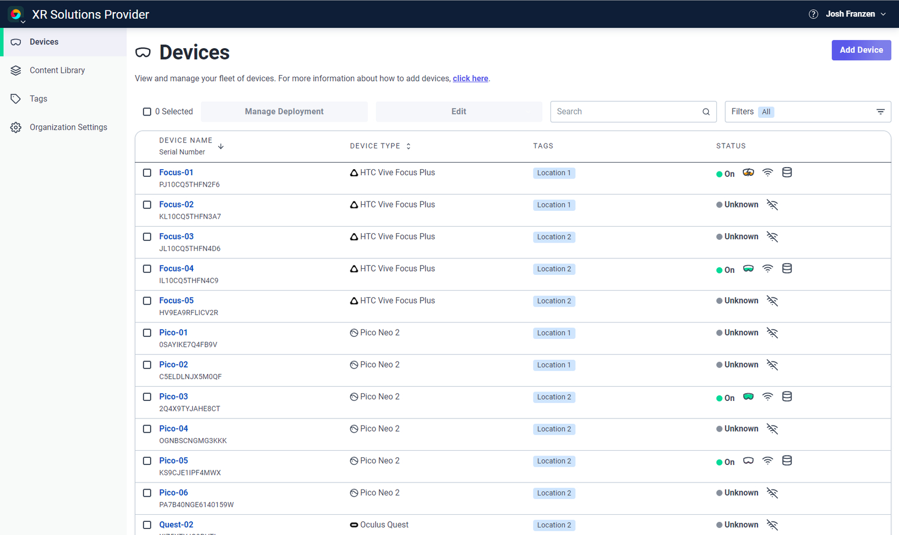Screen dimensions: 899x535
Task: Click the Edit button
Action: click(x=459, y=112)
